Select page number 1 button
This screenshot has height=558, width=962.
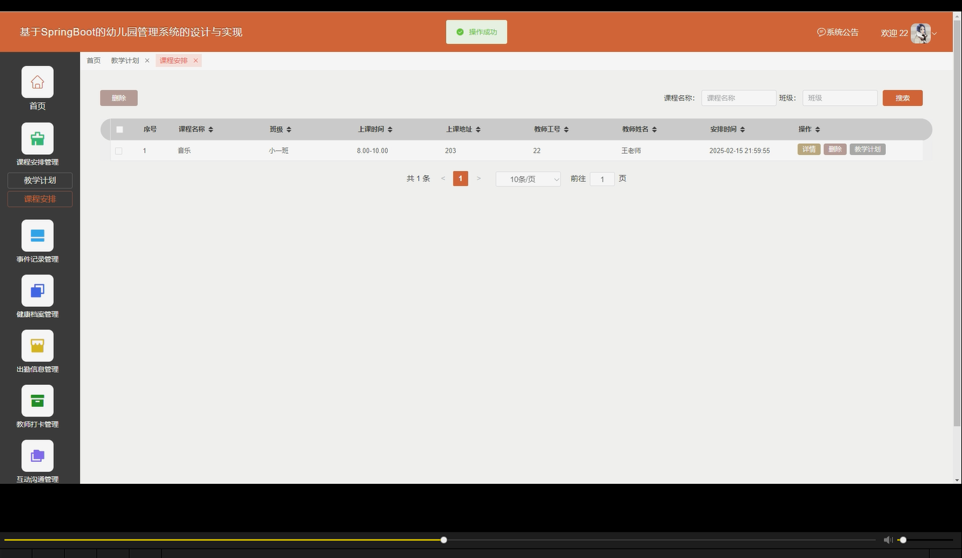[461, 179]
